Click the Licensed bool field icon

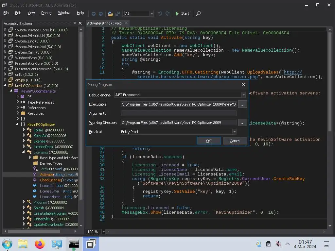[35, 186]
